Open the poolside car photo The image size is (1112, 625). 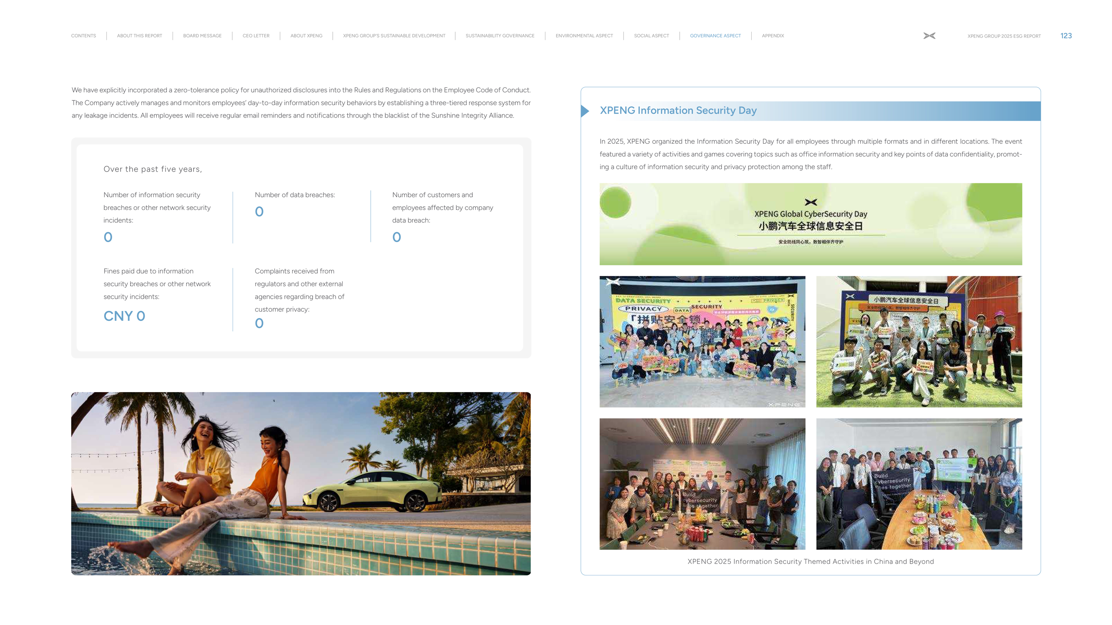(x=301, y=483)
